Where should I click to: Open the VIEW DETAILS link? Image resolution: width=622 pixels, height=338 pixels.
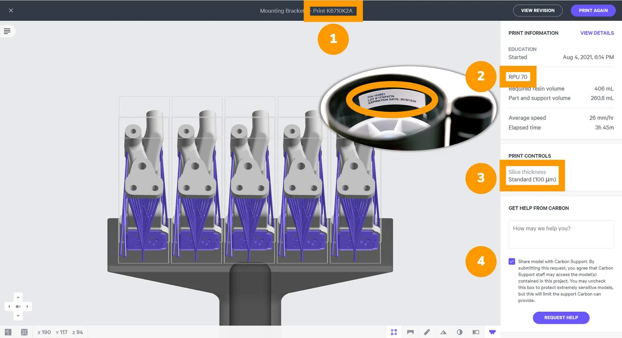tap(597, 33)
